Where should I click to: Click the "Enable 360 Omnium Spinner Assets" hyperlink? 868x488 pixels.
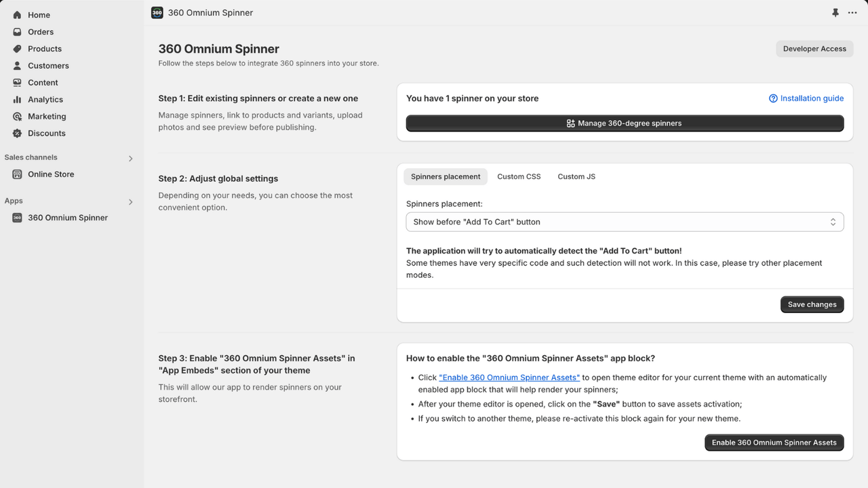pos(509,378)
